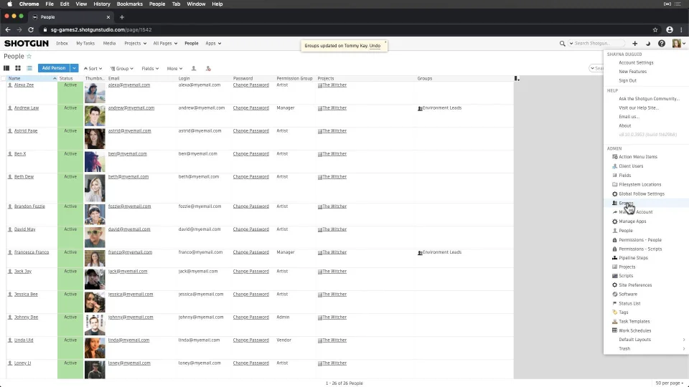
Task: Click Change Password for Andrew Law
Action: pos(251,108)
